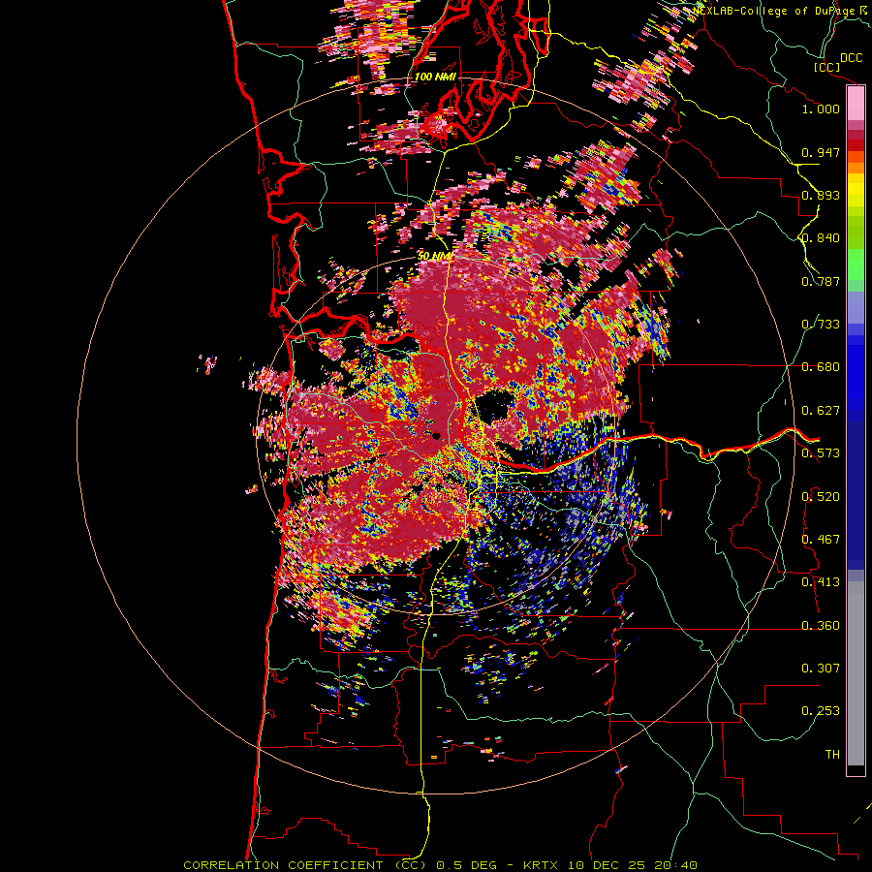
Task: Pick the periwinkle color bar segment
Action: (x=856, y=307)
